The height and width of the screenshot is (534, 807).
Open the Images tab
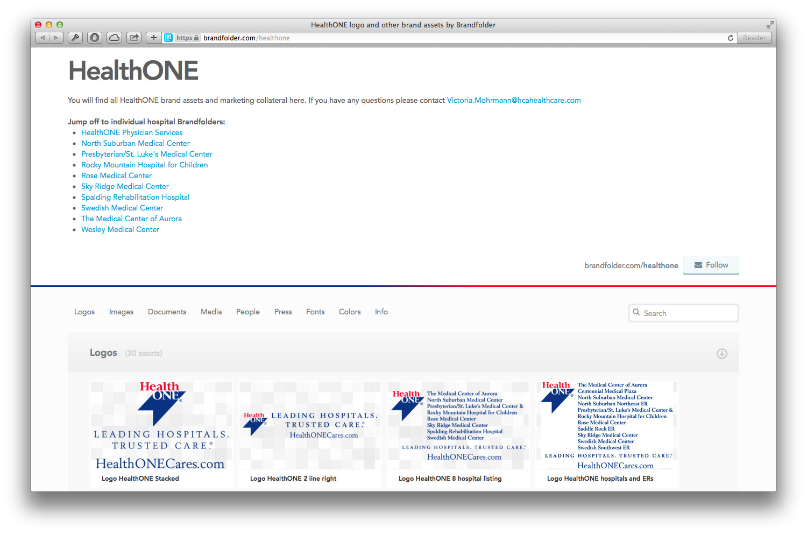(121, 312)
